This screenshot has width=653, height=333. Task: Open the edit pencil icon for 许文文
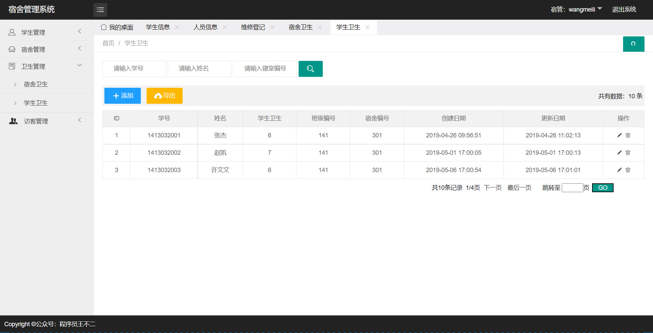pos(619,170)
